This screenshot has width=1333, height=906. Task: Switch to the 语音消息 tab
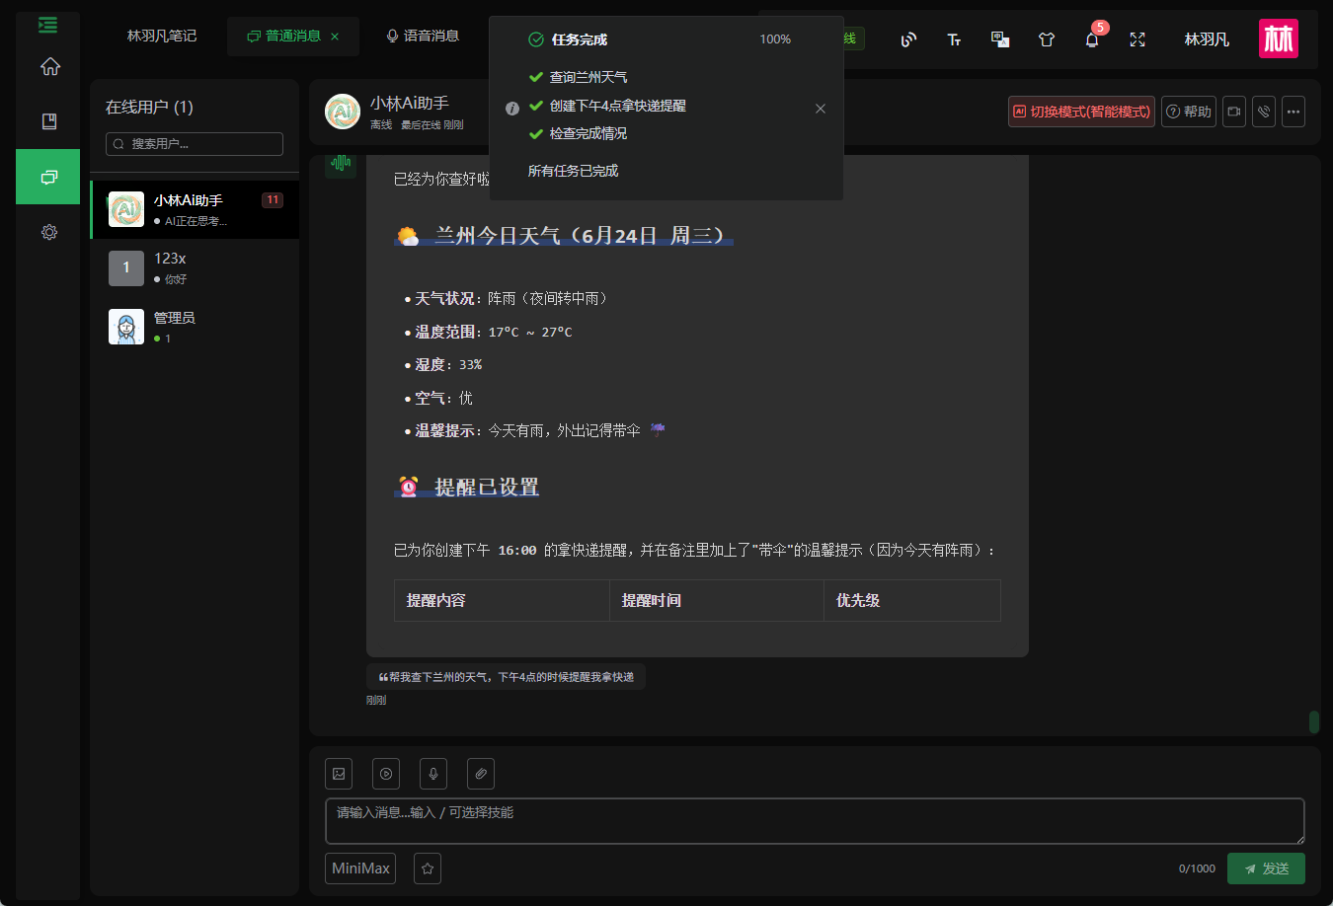423,37
